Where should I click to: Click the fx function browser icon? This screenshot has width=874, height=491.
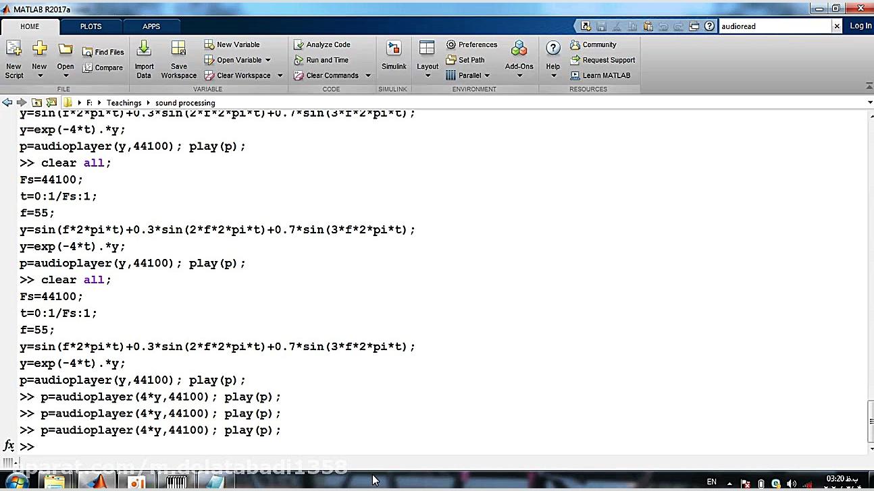click(x=9, y=446)
